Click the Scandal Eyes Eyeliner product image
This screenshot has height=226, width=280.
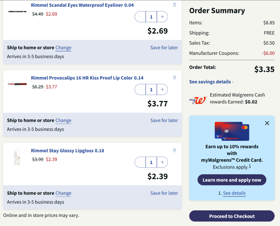(x=17, y=12)
